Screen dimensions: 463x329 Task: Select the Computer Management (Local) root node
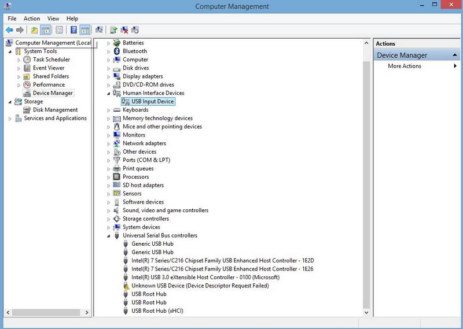coord(53,43)
